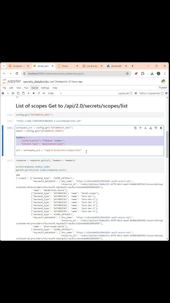170x303 pixels.
Task: Rename notebook via secrets_databricks title
Action: click(x=36, y=82)
